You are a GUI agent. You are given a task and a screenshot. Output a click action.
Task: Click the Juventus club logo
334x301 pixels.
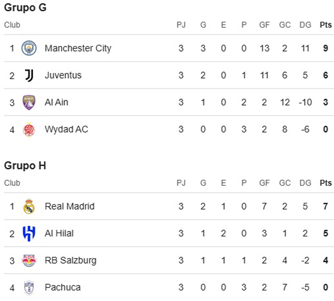29,75
